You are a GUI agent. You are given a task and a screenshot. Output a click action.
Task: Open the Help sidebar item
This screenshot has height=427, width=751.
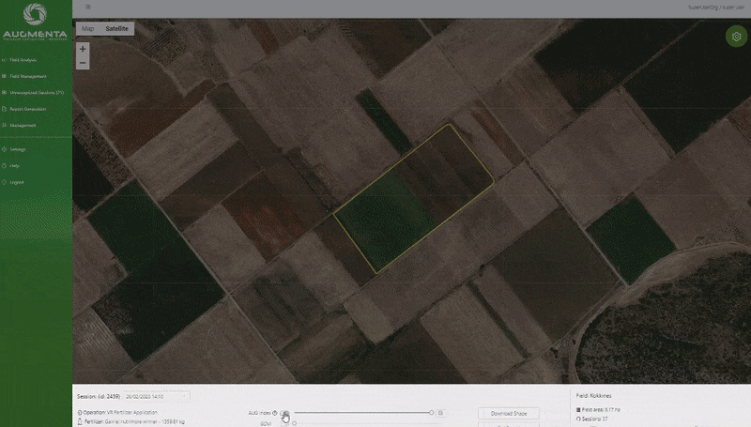(15, 165)
